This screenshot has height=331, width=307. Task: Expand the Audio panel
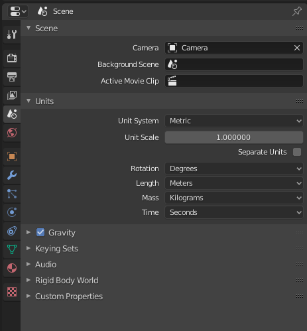pyautogui.click(x=29, y=264)
